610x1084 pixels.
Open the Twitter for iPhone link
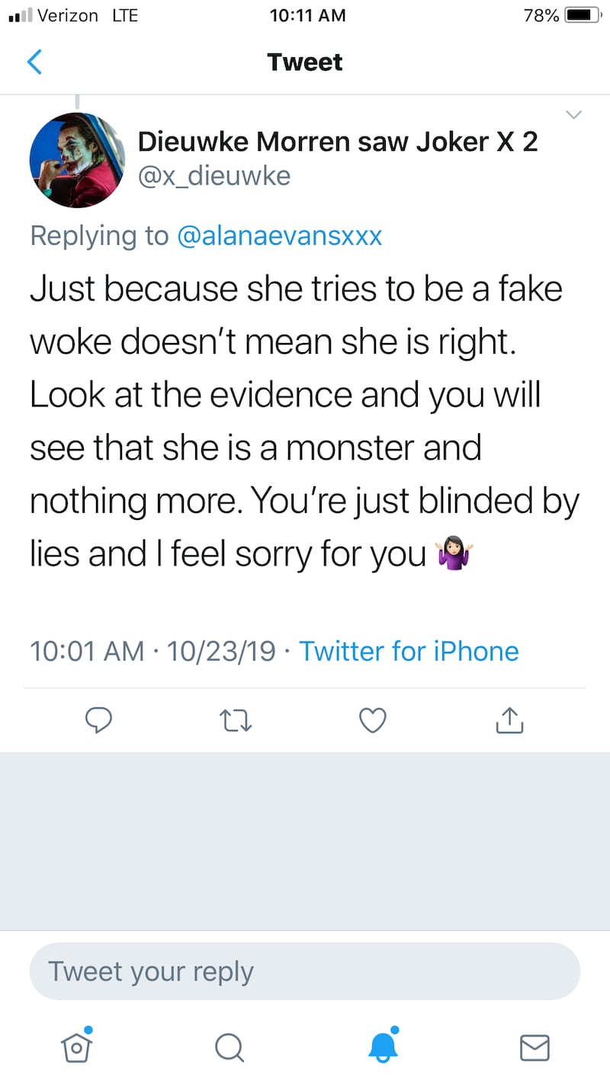click(x=409, y=651)
